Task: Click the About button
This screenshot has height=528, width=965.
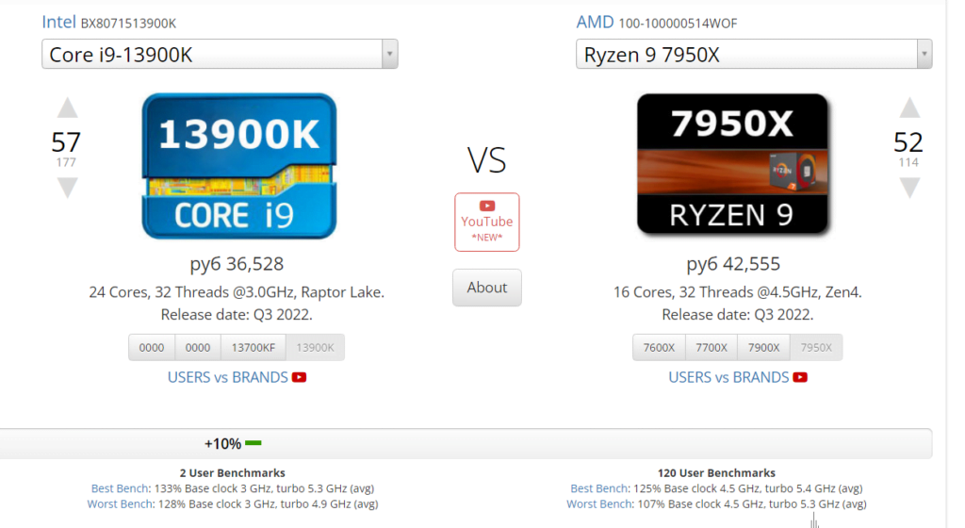Action: (x=487, y=288)
